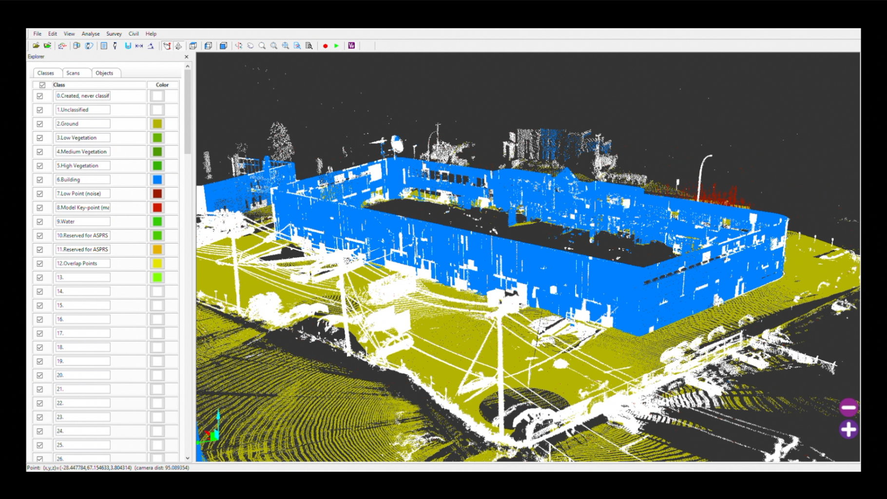Screen dimensions: 887x499
Task: Click the solid blue cube view icon
Action: pyautogui.click(x=223, y=46)
